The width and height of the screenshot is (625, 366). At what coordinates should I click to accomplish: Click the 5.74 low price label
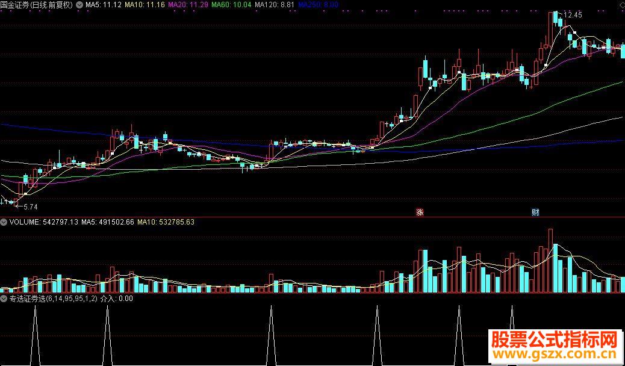[30, 207]
